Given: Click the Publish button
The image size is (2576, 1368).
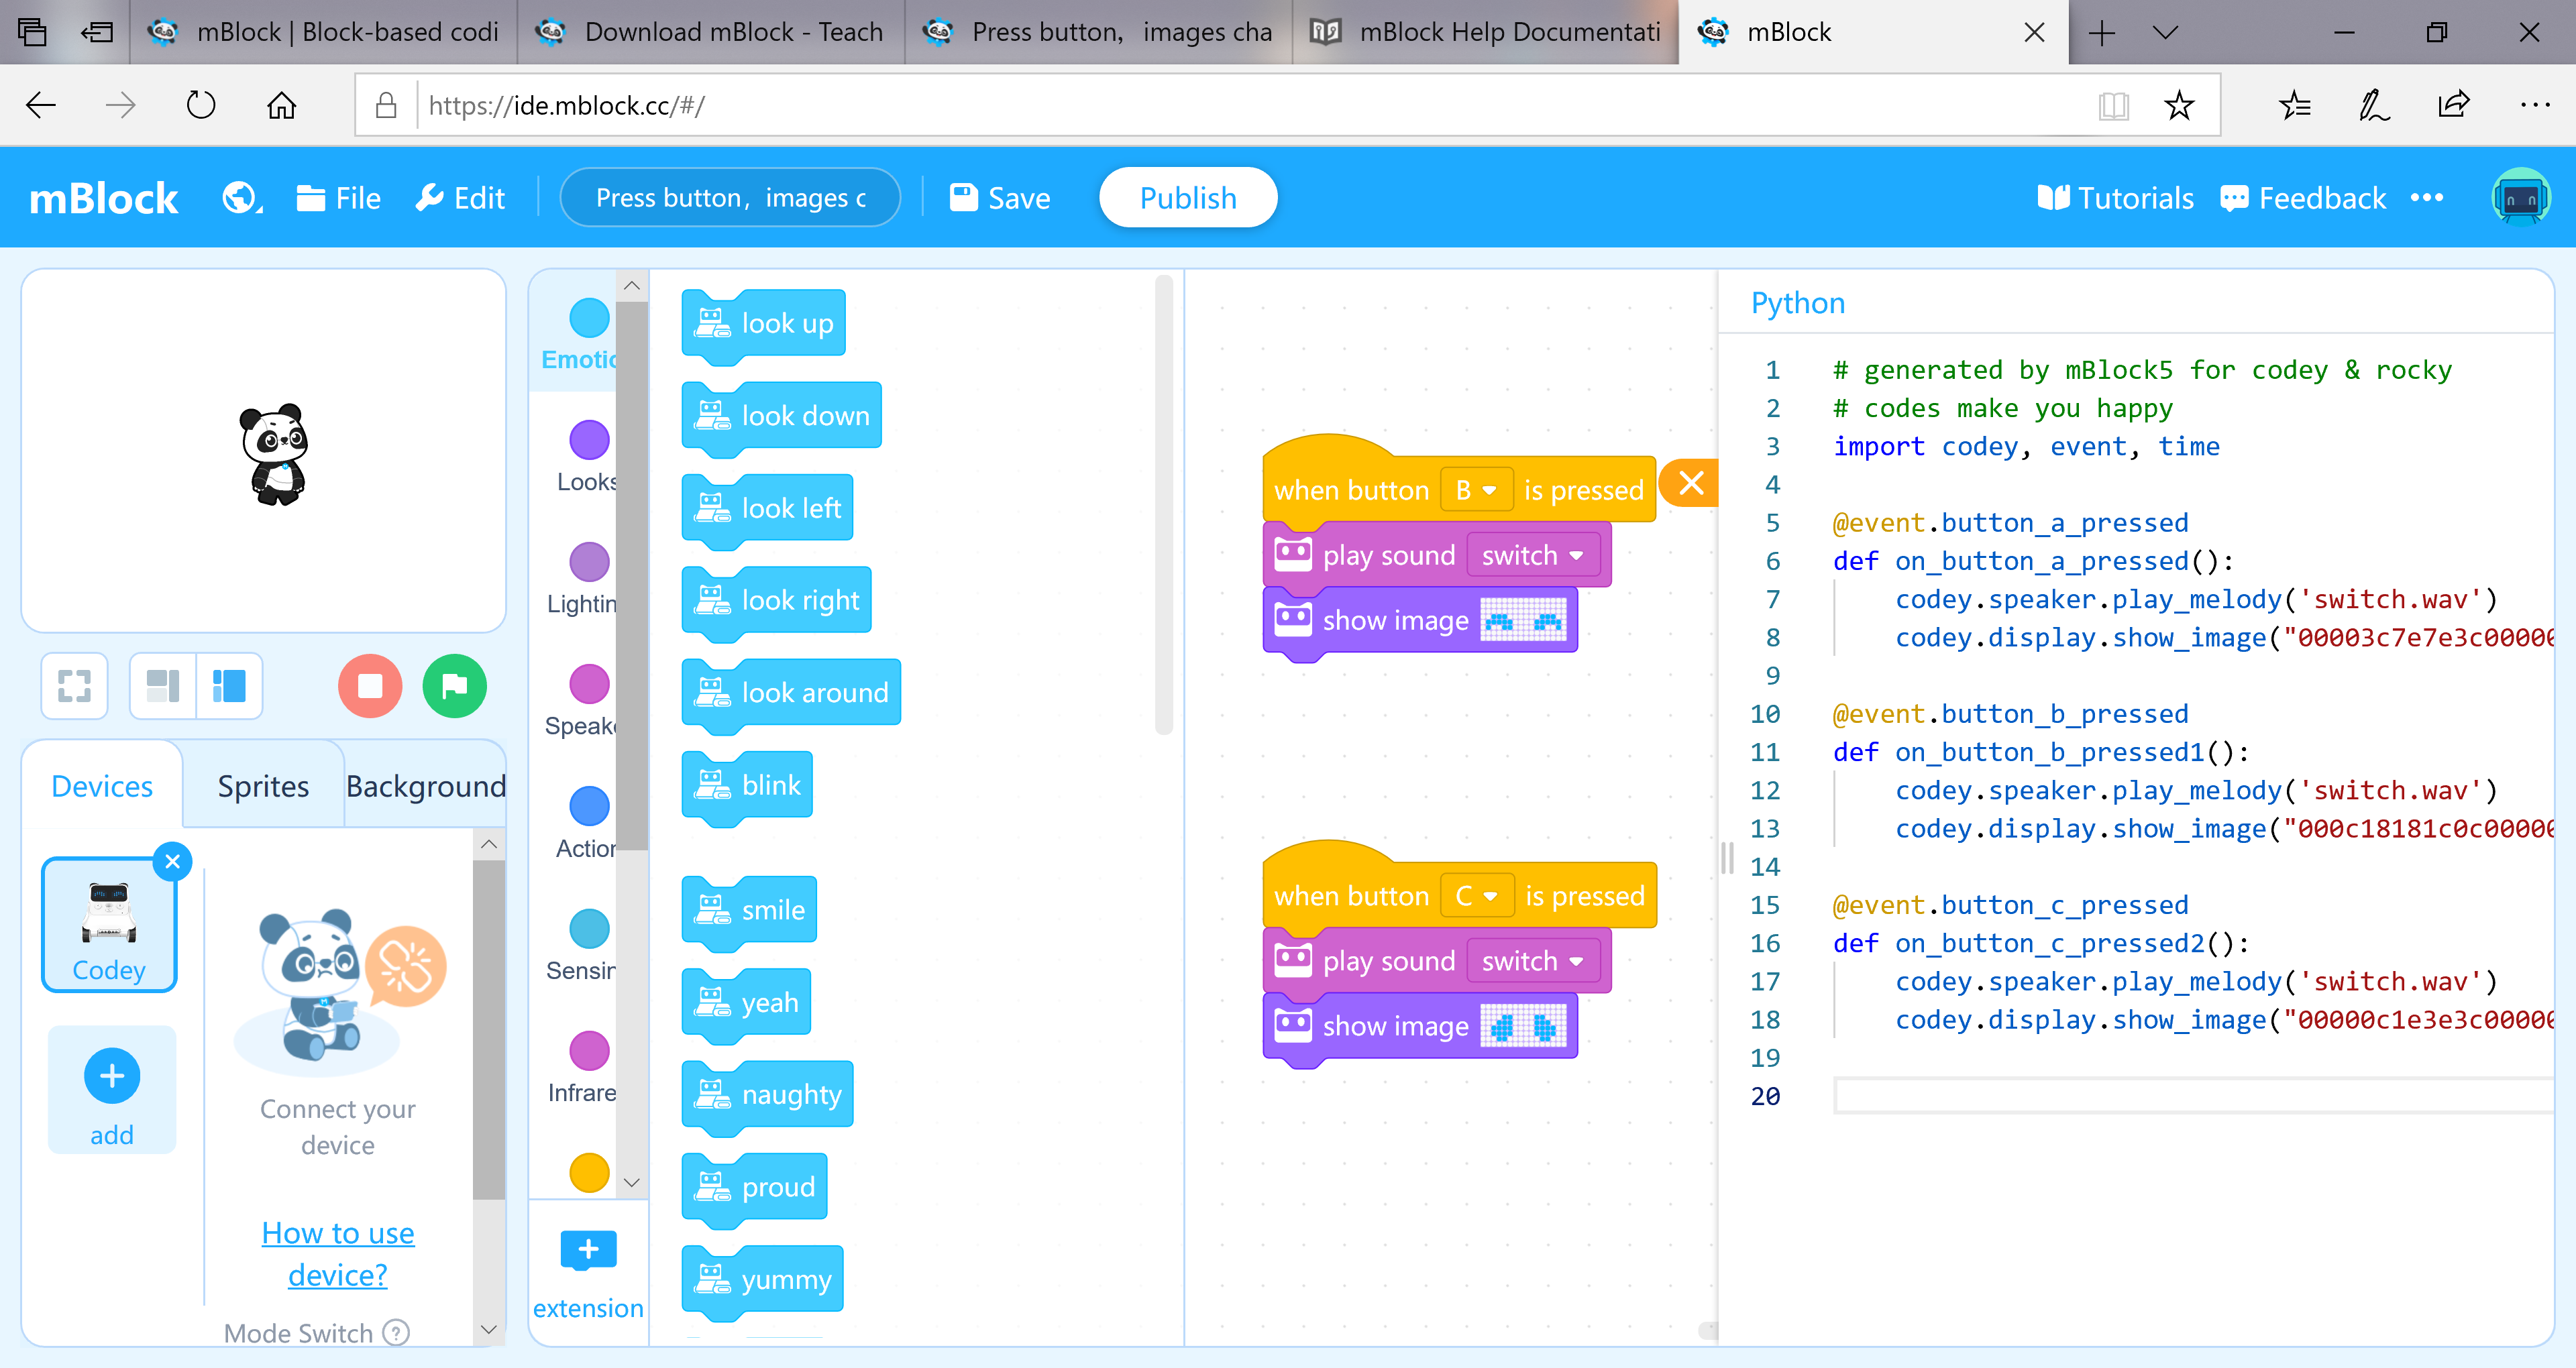Looking at the screenshot, I should point(1187,198).
